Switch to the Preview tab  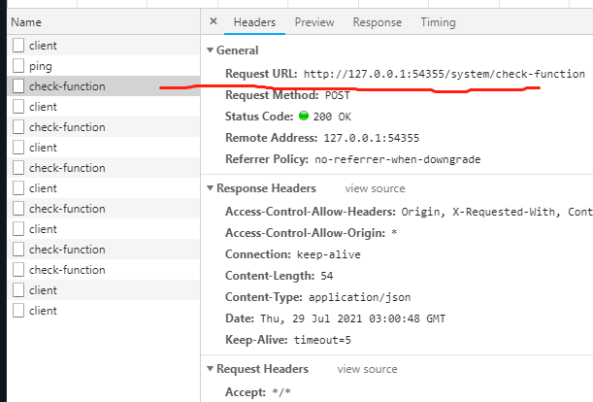coord(314,22)
